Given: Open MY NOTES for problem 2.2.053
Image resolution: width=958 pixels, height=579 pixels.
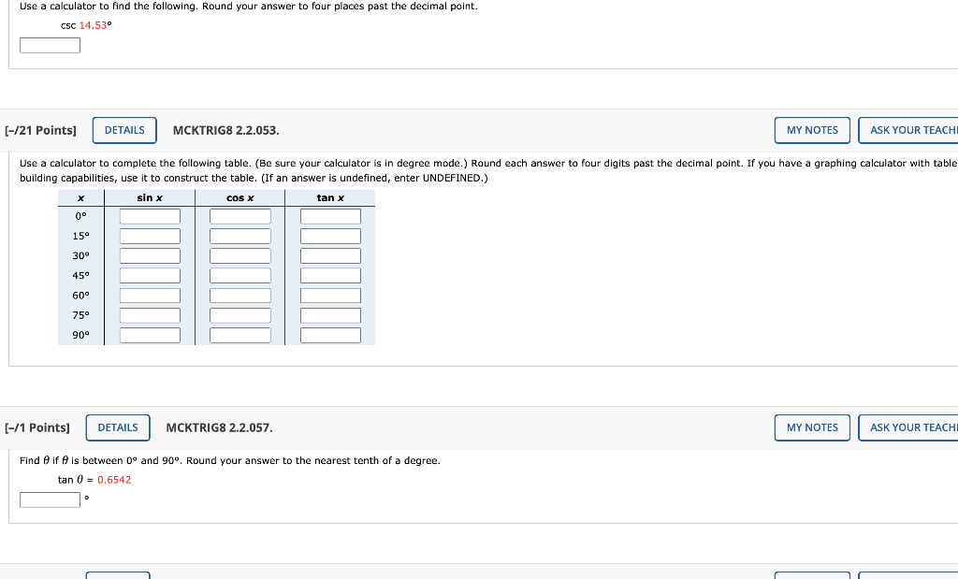Looking at the screenshot, I should coord(811,130).
